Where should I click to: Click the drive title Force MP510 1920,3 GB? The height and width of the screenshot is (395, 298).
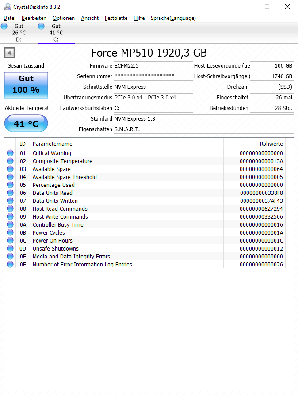(149, 53)
